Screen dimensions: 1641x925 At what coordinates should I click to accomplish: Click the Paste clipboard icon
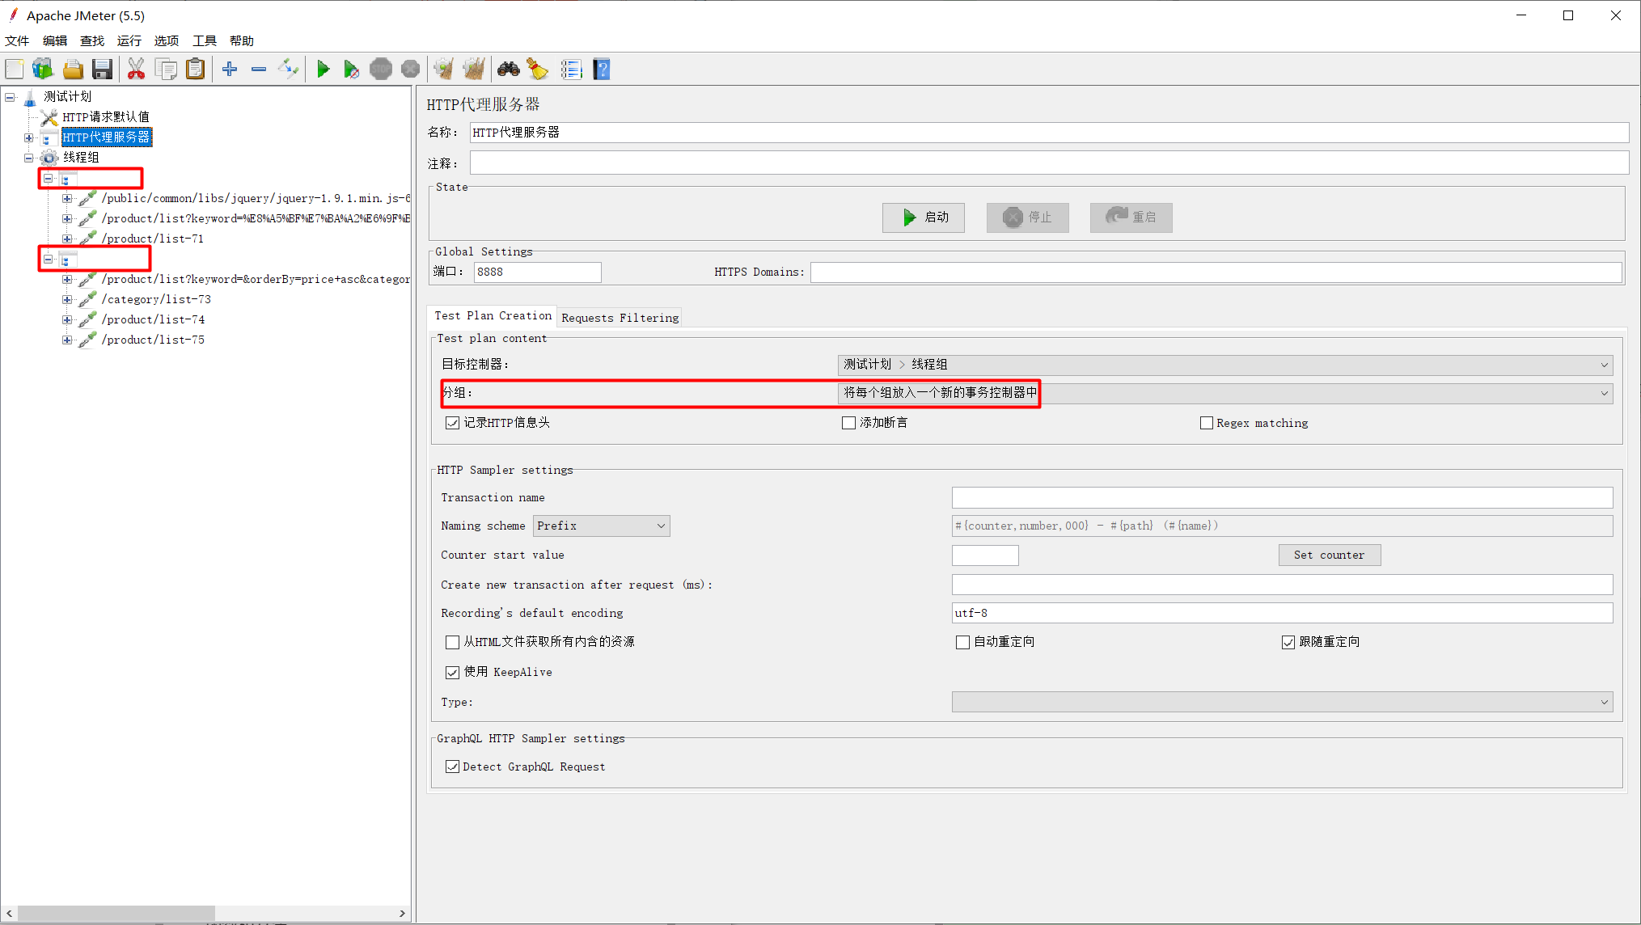[x=195, y=70]
